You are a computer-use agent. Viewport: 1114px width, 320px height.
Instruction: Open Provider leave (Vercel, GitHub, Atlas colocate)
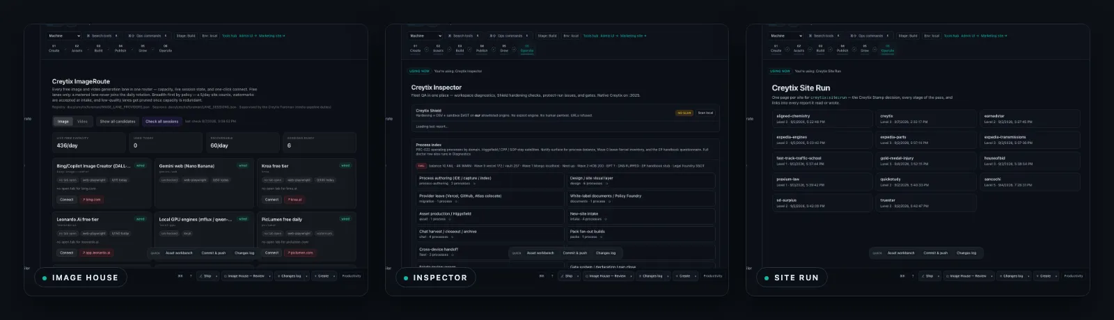489,198
